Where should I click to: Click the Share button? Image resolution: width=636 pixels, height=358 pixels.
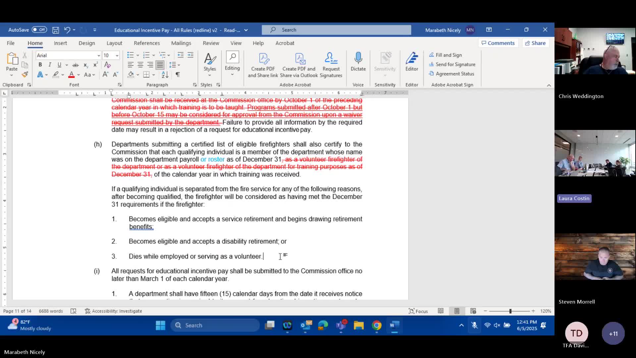tap(535, 43)
